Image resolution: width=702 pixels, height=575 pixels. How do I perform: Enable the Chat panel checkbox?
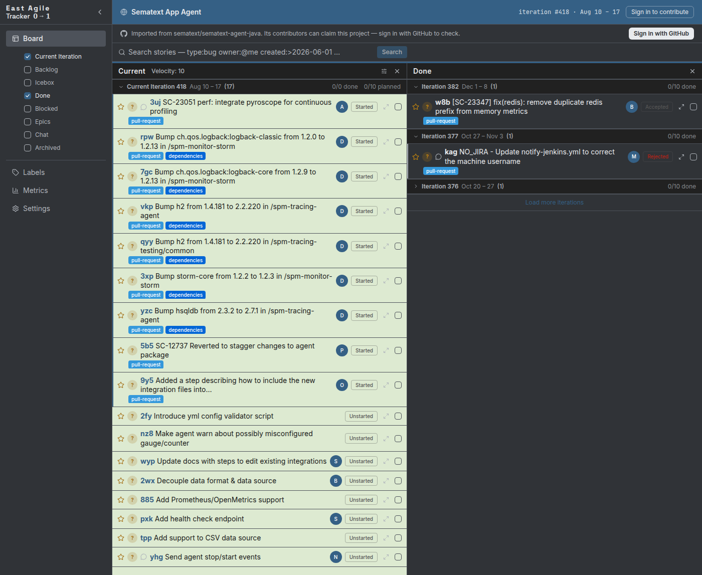[28, 135]
